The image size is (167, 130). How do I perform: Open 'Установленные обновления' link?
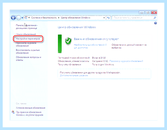click(x=30, y=108)
